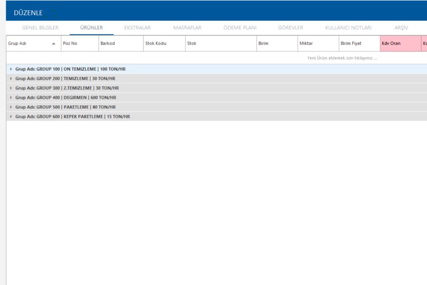Image resolution: width=427 pixels, height=285 pixels.
Task: Select row text GROUP 600 | KEPEK PAKETLEME | 15 TON/HR
Action: 83,116
